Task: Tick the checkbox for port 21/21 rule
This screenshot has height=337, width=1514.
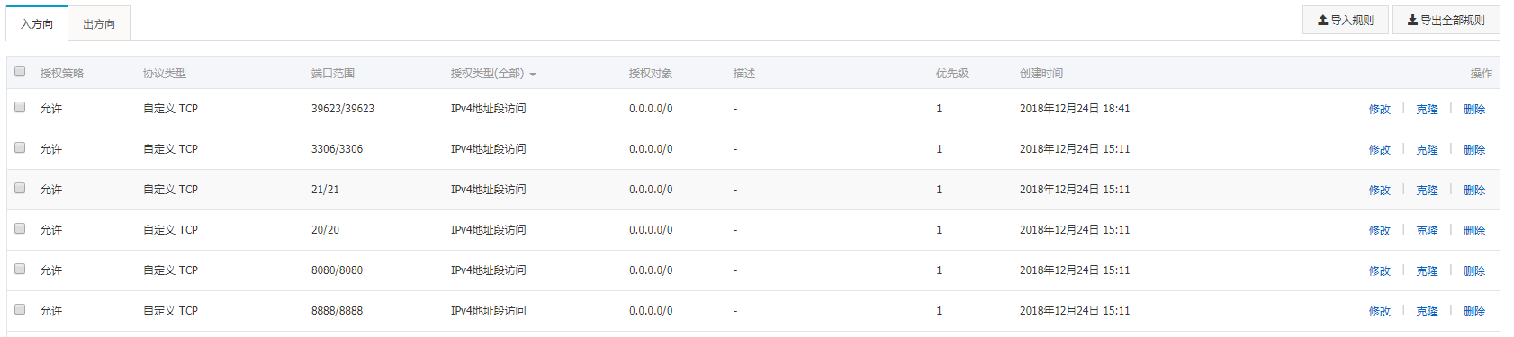Action: tap(20, 188)
